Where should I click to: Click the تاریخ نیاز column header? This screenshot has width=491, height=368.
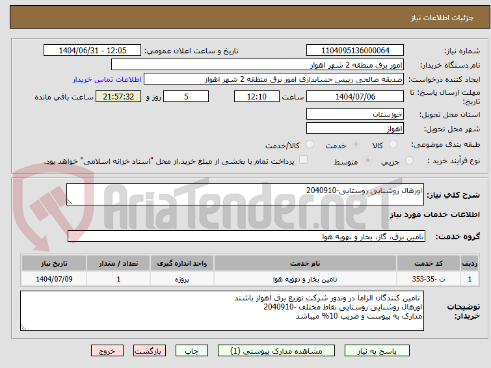pos(54,263)
